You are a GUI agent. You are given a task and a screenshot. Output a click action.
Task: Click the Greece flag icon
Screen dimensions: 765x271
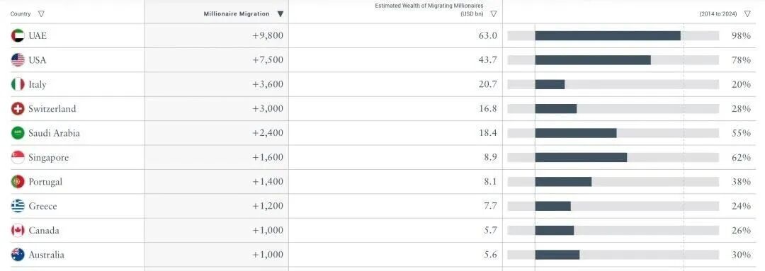tap(18, 206)
